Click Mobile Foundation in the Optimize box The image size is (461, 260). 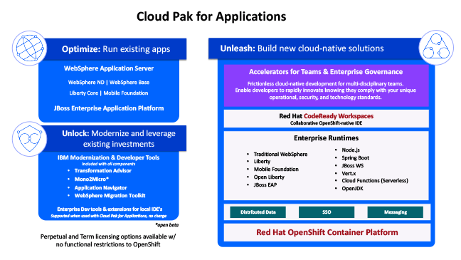(x=125, y=93)
